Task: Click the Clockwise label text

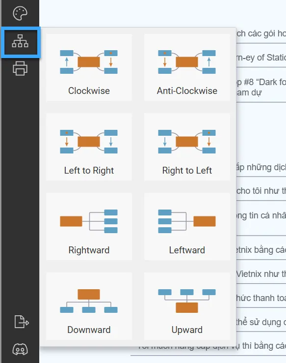Action: click(x=89, y=91)
